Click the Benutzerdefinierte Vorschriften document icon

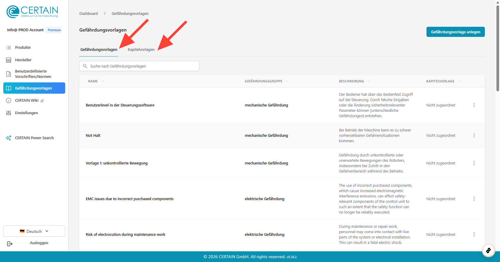[x=9, y=74]
